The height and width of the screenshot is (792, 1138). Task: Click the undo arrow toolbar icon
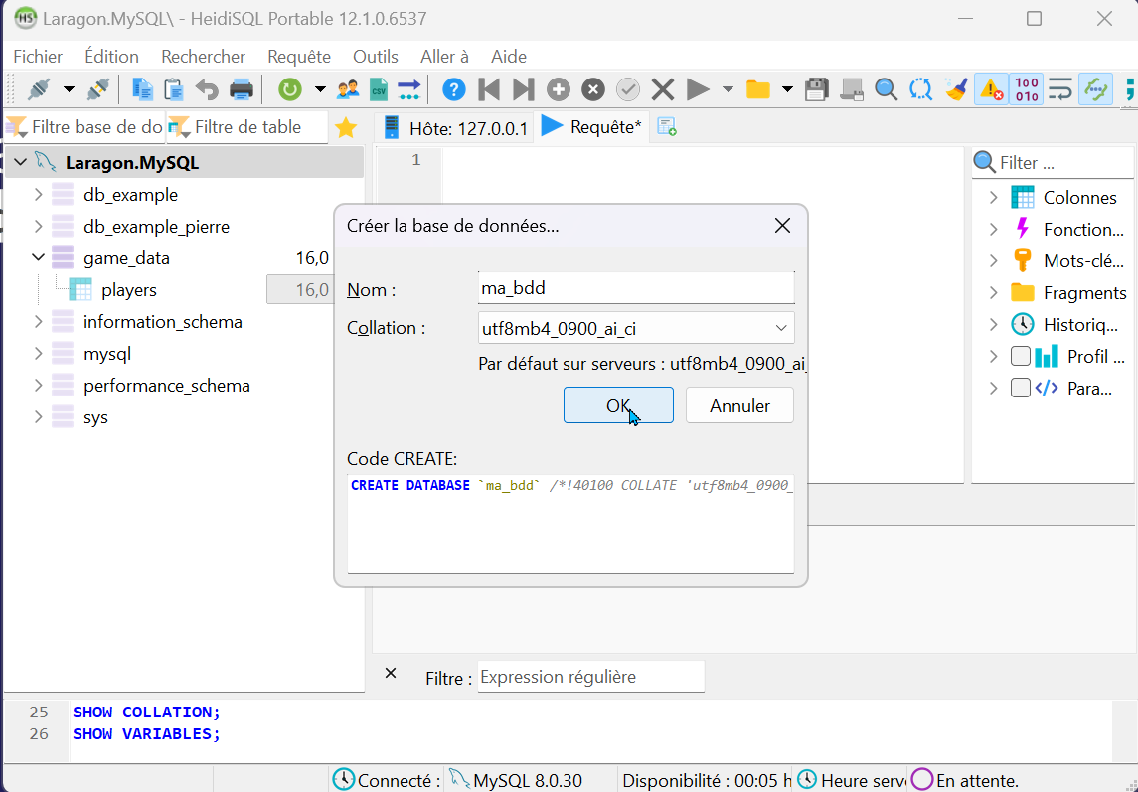[x=207, y=89]
